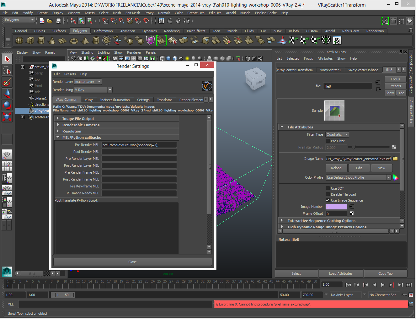This screenshot has height=319, width=416.
Task: Activate the Lasso select tool
Action: tap(7, 71)
